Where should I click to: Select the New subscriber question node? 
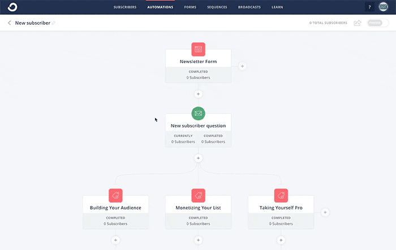[198, 126]
